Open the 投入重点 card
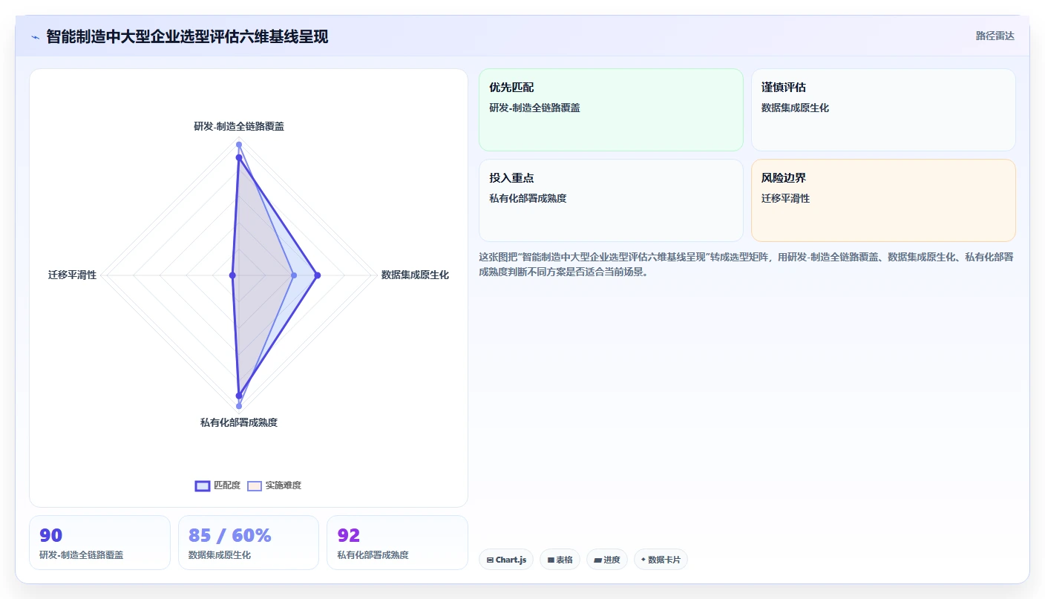 pyautogui.click(x=611, y=200)
